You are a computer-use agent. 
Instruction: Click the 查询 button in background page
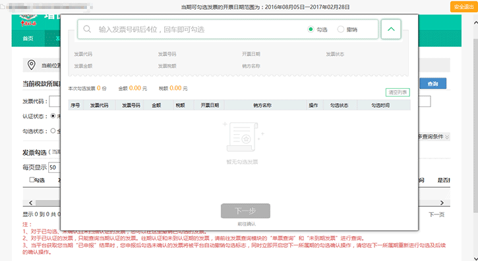pos(433,83)
